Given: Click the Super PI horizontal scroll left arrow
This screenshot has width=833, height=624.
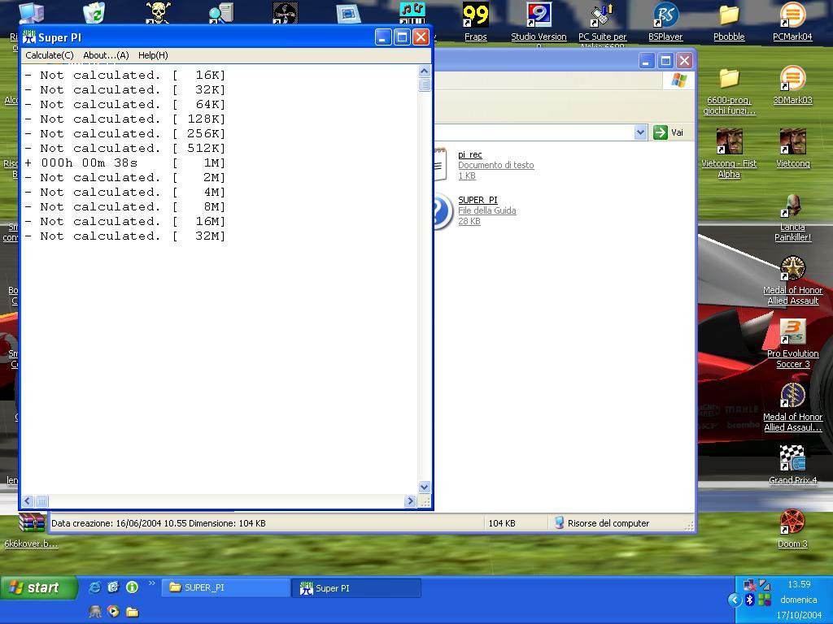Looking at the screenshot, I should click(x=28, y=500).
